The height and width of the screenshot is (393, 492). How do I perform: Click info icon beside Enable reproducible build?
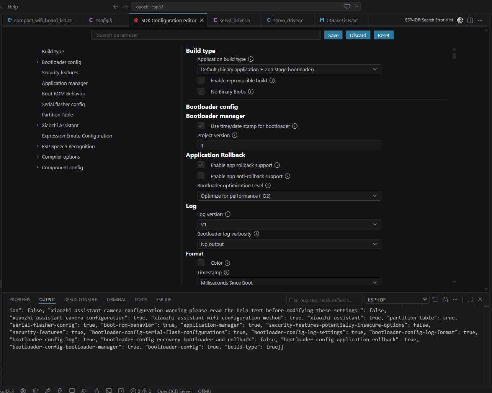tap(272, 80)
